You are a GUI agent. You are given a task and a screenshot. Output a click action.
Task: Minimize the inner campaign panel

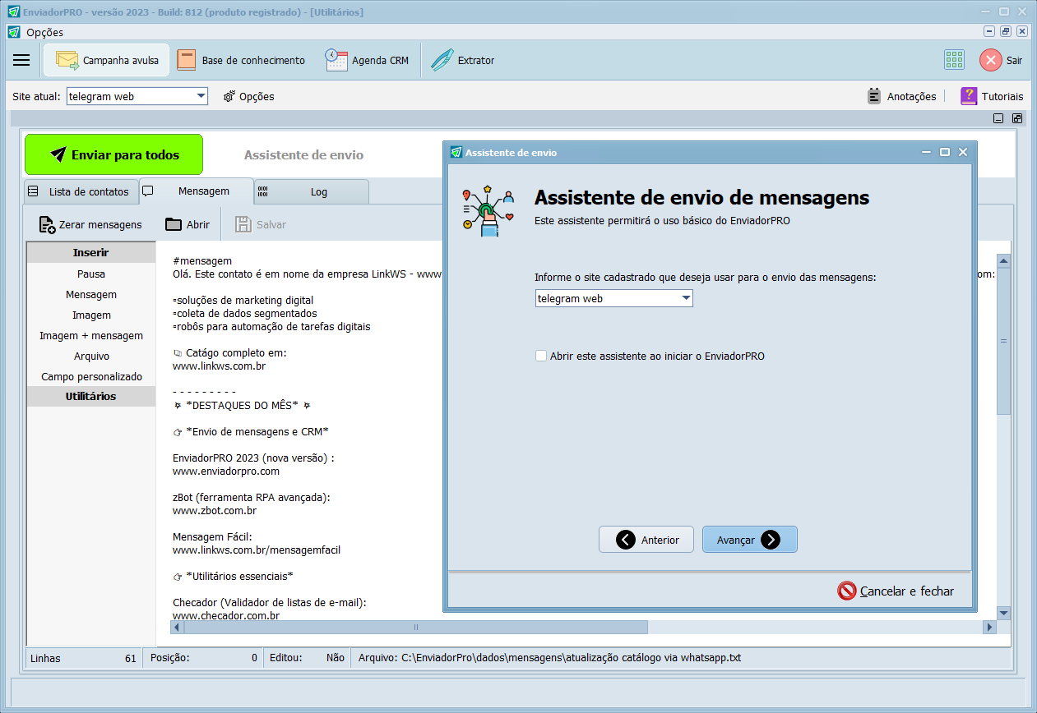coord(998,118)
